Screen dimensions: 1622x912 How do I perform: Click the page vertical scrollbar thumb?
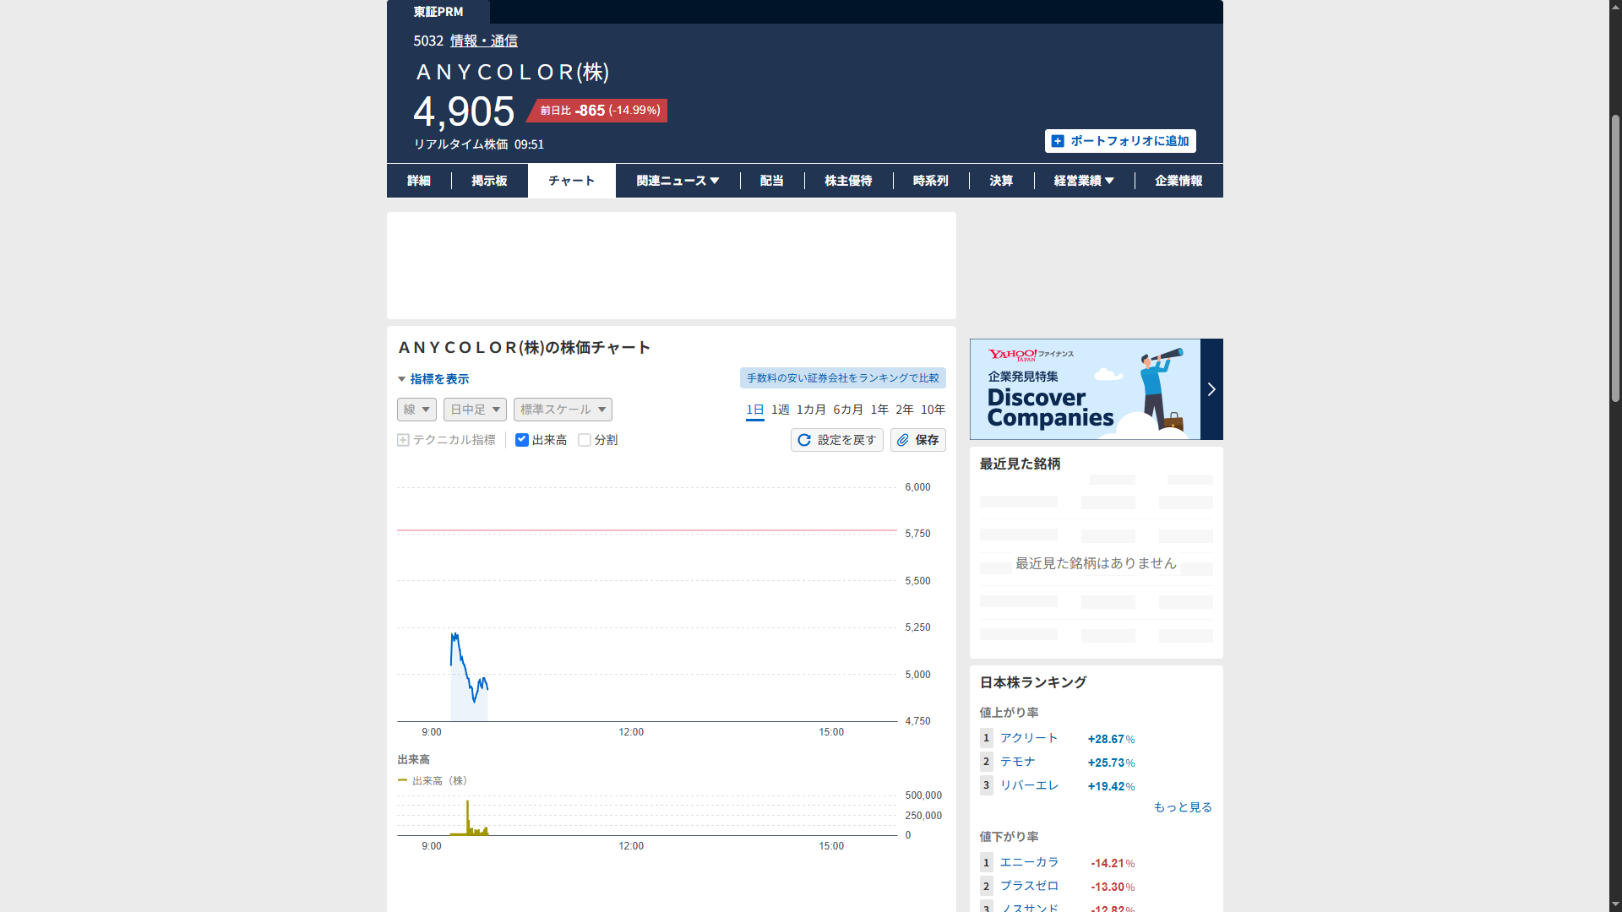tap(1615, 258)
